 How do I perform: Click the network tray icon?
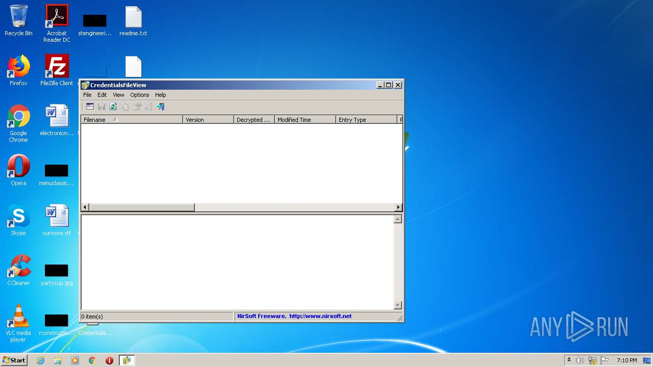tap(592, 360)
